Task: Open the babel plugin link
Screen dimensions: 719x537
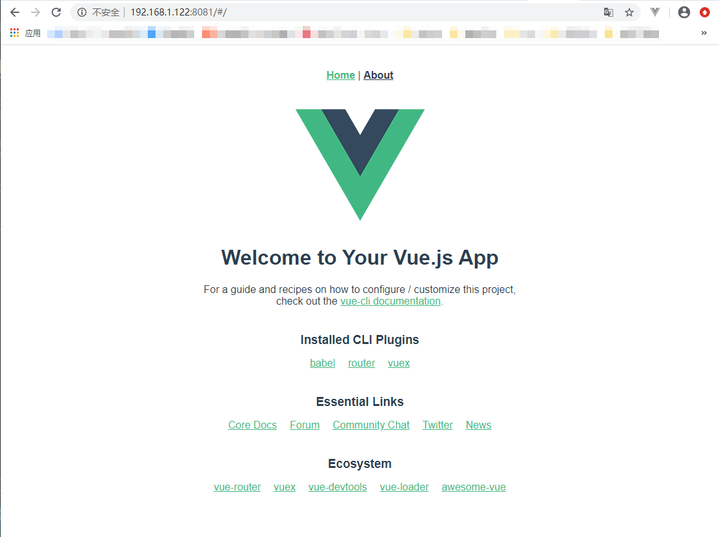Action: pos(322,363)
